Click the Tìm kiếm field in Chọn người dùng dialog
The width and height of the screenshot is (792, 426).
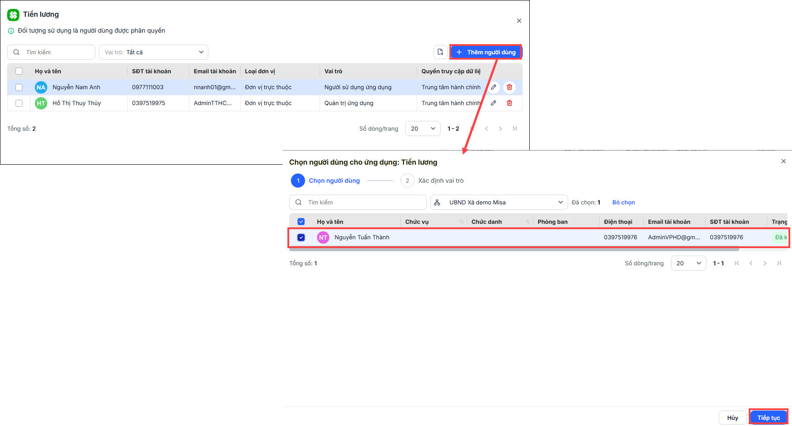358,202
